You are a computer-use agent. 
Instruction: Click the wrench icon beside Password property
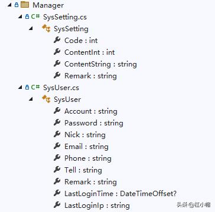pos(57,122)
